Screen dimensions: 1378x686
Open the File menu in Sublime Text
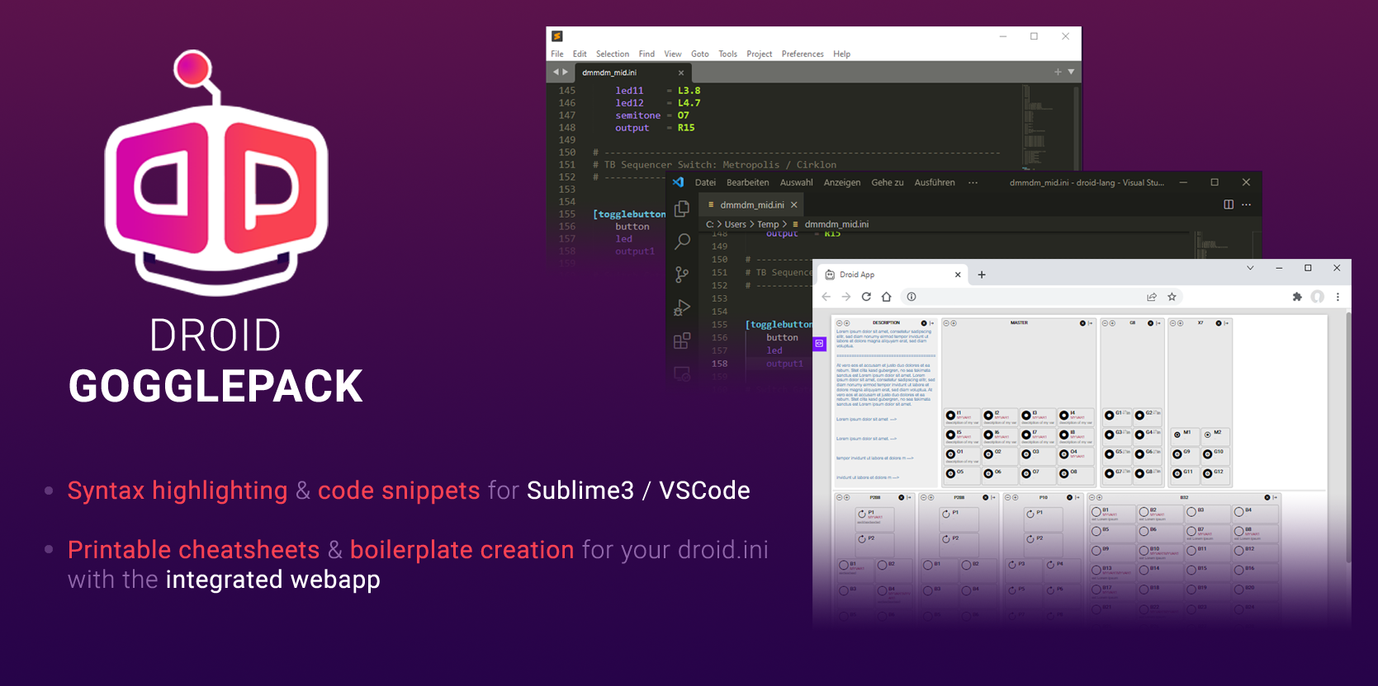(557, 54)
